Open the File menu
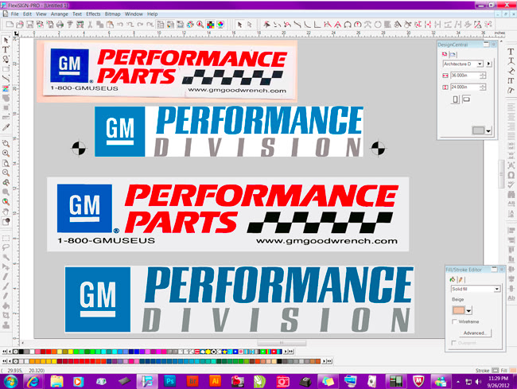Image resolution: width=517 pixels, height=389 pixels. point(15,14)
